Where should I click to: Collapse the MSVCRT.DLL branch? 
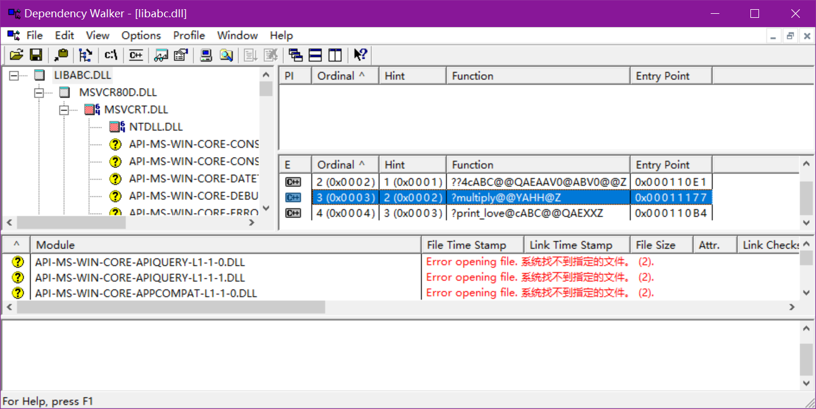(x=64, y=109)
